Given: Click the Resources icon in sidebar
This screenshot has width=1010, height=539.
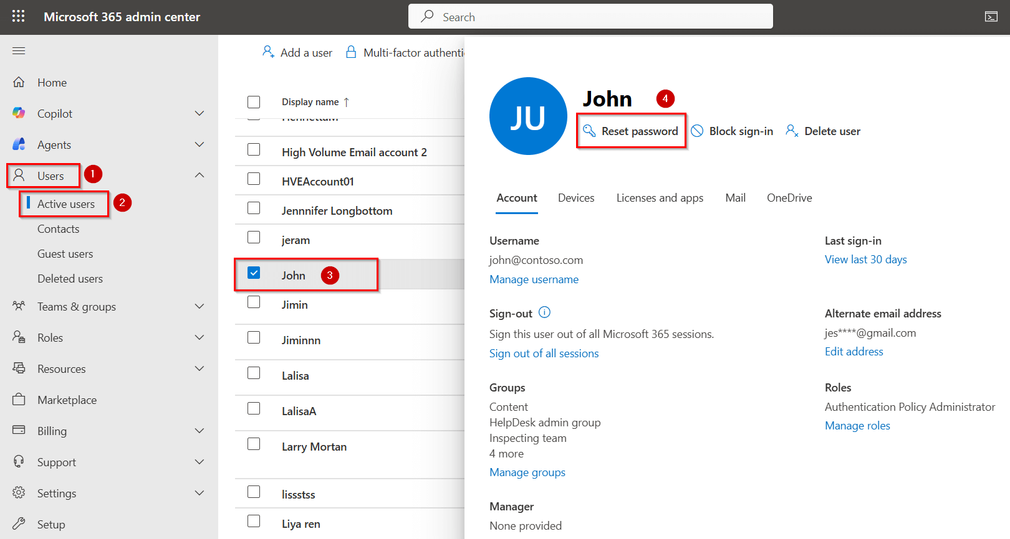Looking at the screenshot, I should [19, 368].
